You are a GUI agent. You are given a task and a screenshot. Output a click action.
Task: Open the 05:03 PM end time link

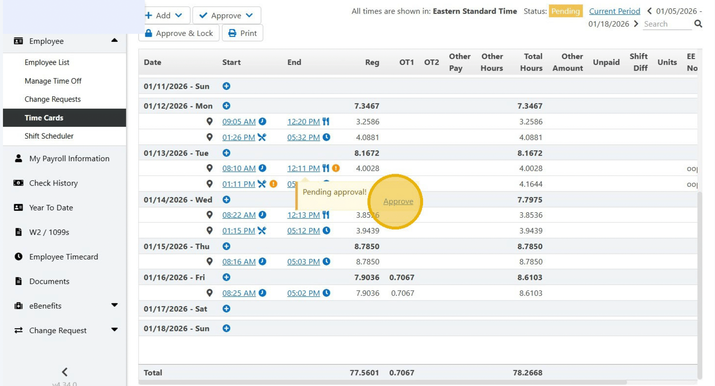(303, 262)
